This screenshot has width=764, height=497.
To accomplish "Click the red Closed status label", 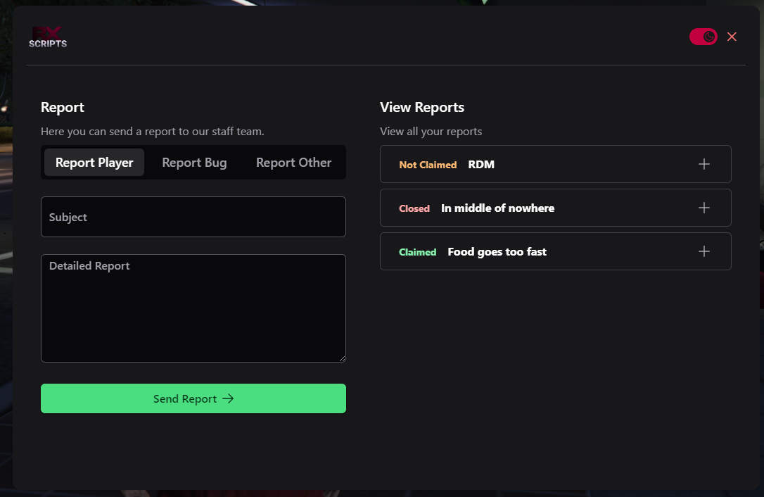I will [414, 208].
